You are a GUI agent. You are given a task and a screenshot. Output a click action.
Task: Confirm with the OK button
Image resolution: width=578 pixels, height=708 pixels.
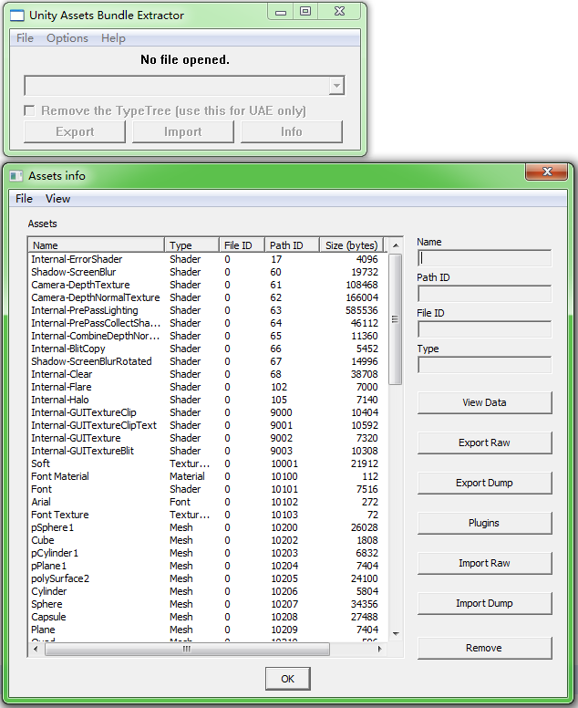pos(288,679)
